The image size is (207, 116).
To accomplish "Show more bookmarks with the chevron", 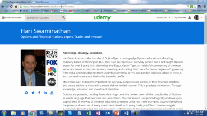I will [185, 11].
